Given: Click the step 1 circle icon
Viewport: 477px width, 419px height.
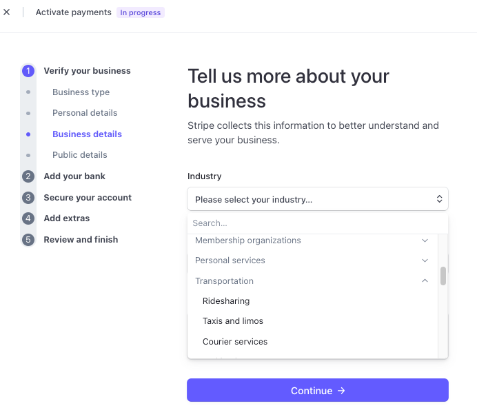Looking at the screenshot, I should pos(28,71).
